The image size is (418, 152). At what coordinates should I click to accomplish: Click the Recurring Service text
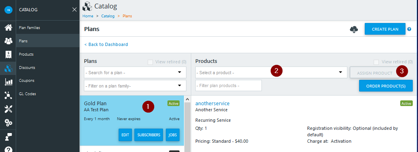click(213, 120)
